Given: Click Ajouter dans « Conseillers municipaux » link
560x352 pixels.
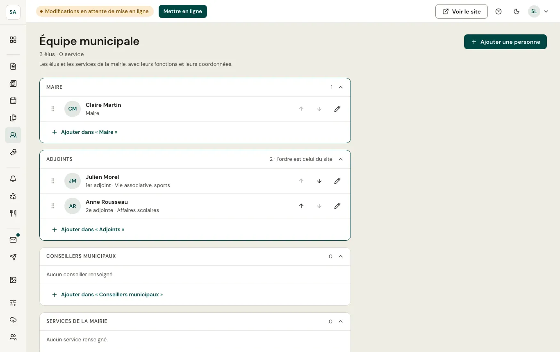Looking at the screenshot, I should point(107,295).
